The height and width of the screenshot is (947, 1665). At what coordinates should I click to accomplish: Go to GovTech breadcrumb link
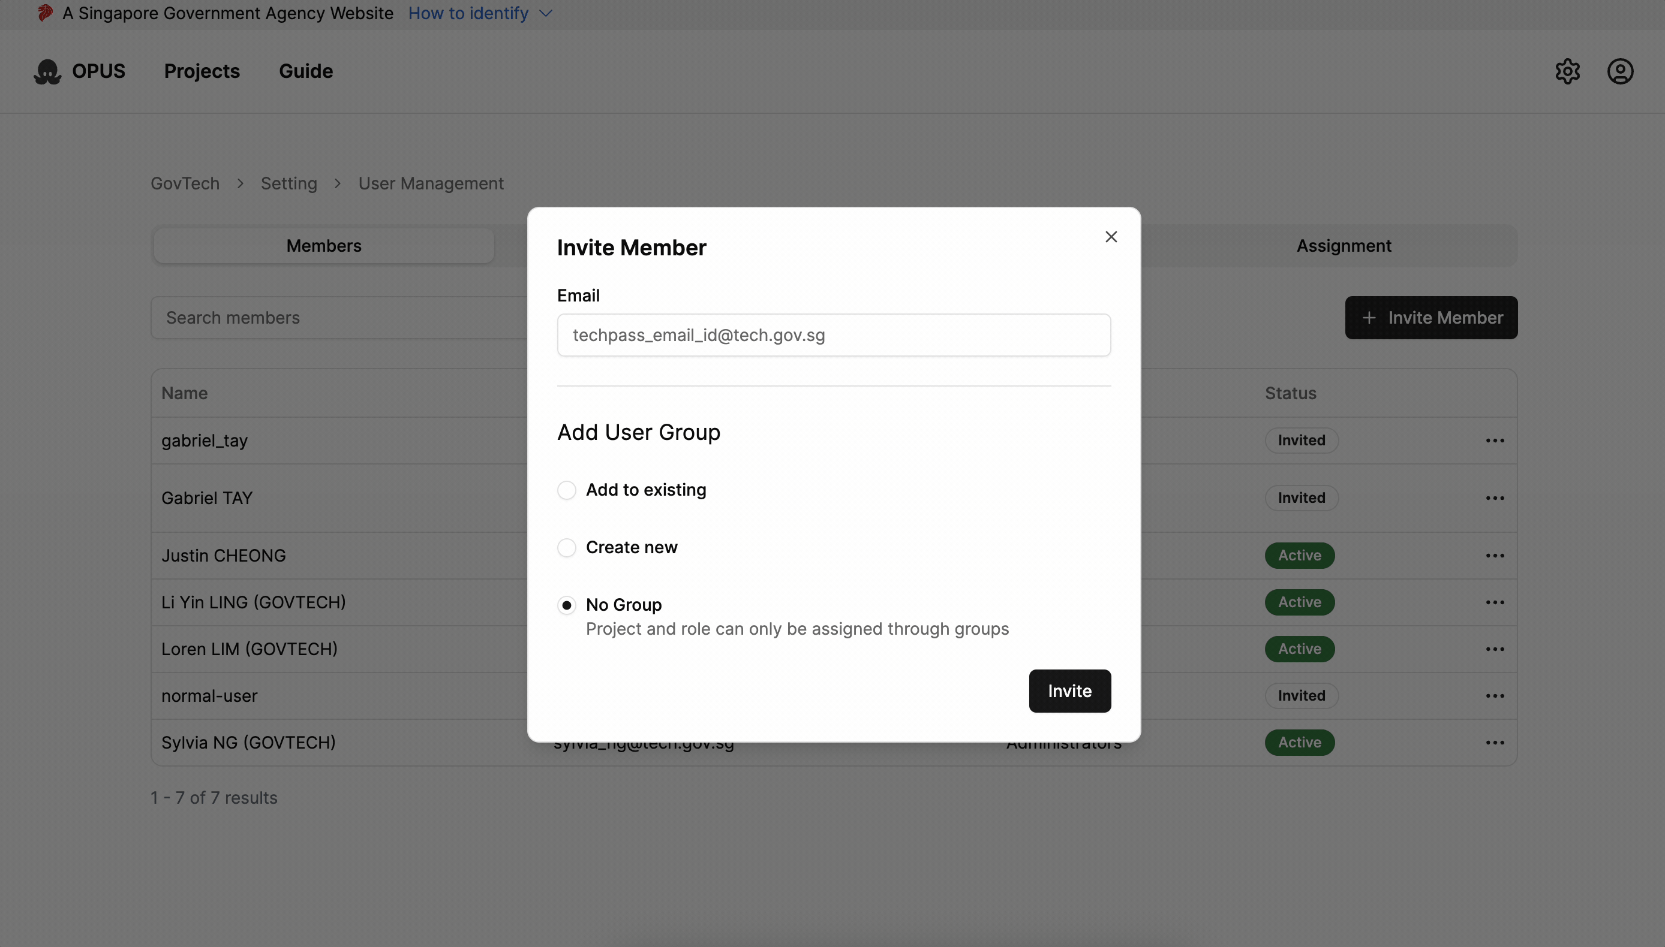(185, 183)
